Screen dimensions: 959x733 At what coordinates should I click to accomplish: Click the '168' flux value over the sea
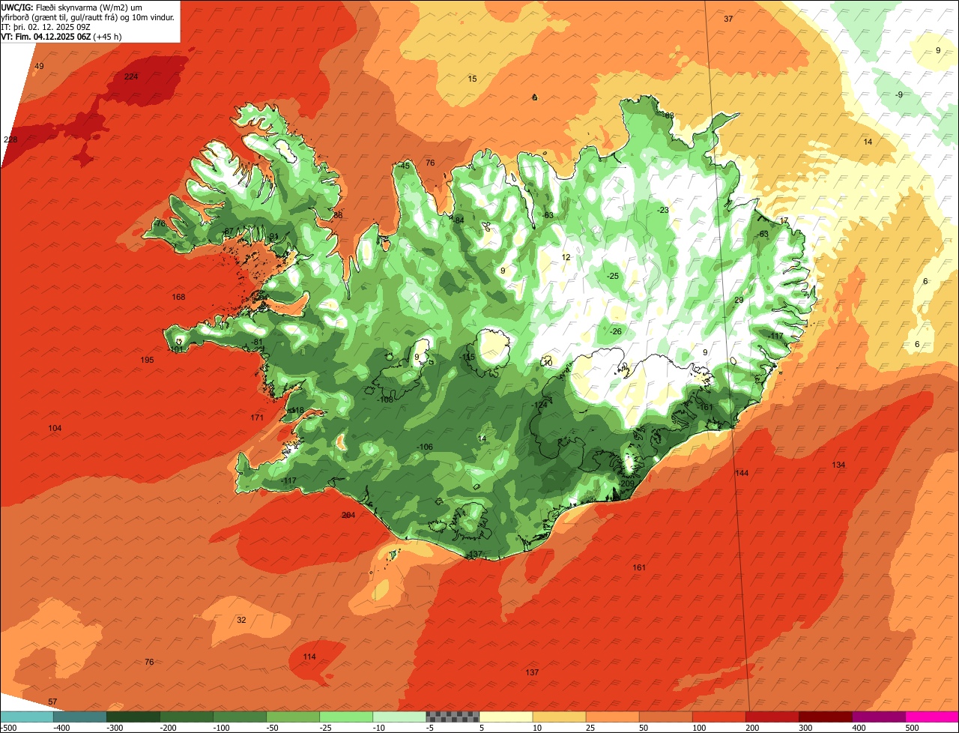pyautogui.click(x=178, y=297)
